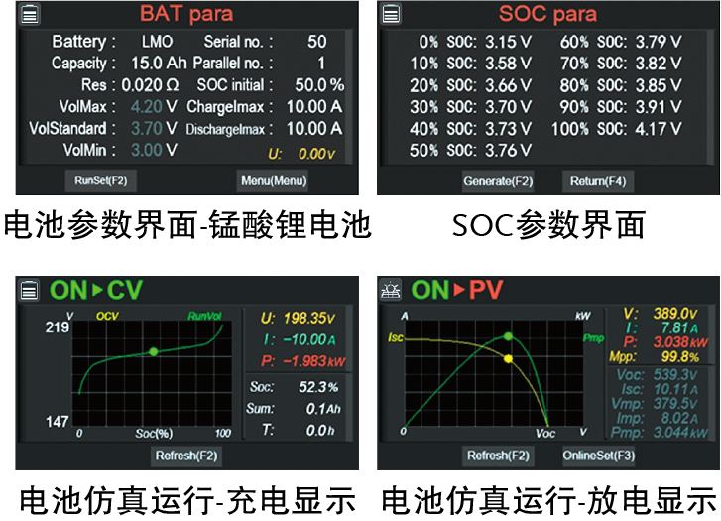Click green Pmp point on PV chart
The width and height of the screenshot is (721, 521).
[508, 336]
